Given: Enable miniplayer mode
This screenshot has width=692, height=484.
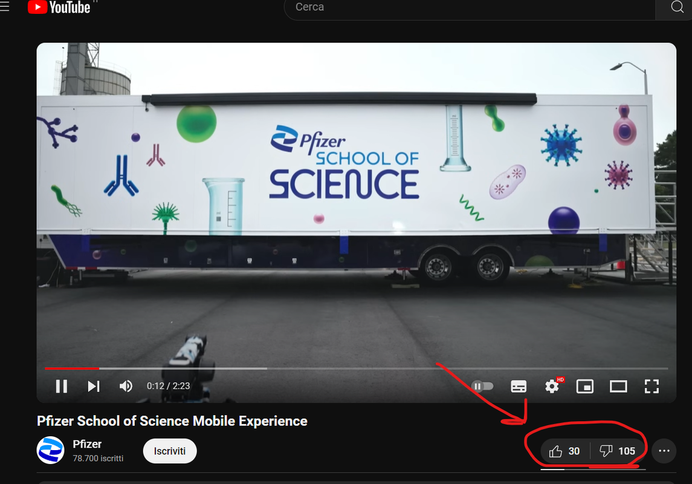Looking at the screenshot, I should 585,387.
